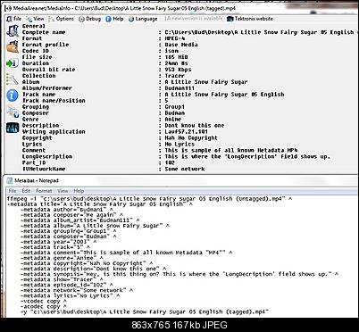Viewport: 359px width, 332px height.
Task: Click the MediaInfo window title bar
Action: 182,8
